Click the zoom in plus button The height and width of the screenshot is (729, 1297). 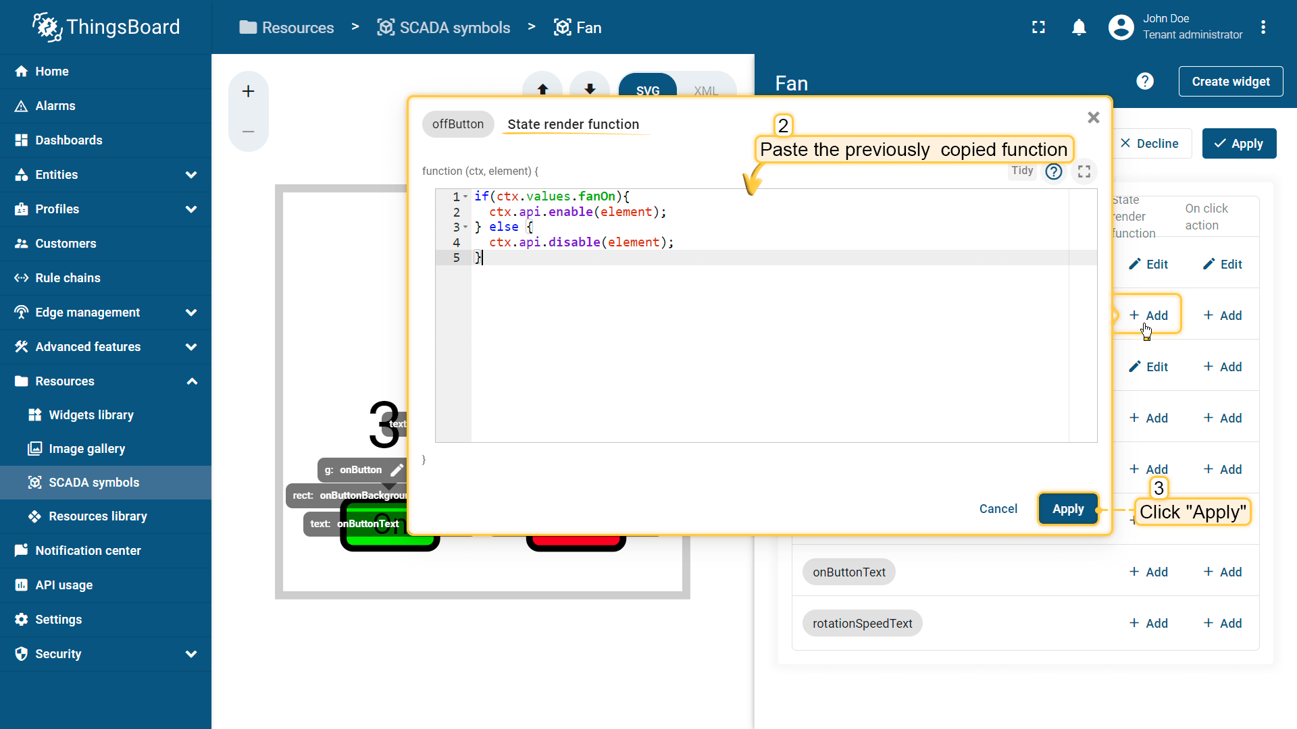pos(249,92)
